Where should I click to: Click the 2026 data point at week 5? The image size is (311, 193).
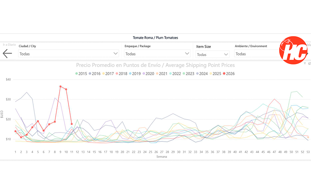click(38, 121)
